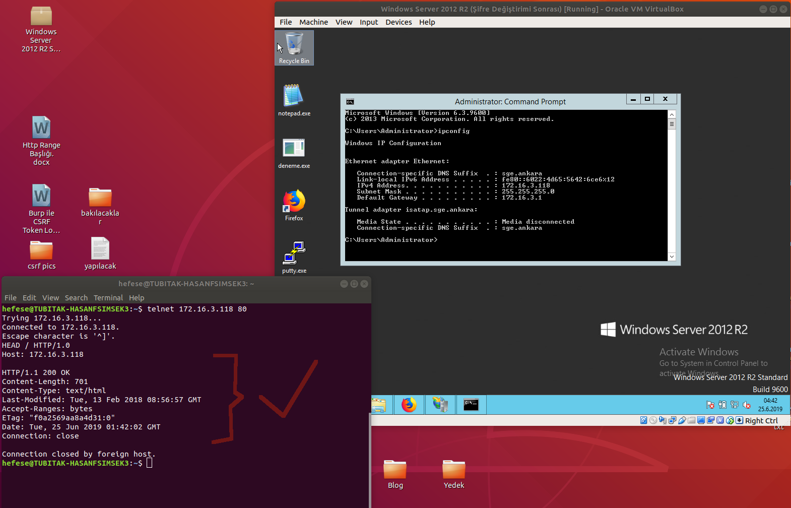Select deneme.exe on the VM desktop
Screen dimensions: 791x508
click(x=294, y=153)
